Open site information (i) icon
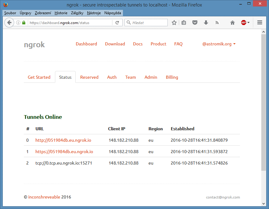The width and height of the screenshot is (269, 209). pos(18,23)
